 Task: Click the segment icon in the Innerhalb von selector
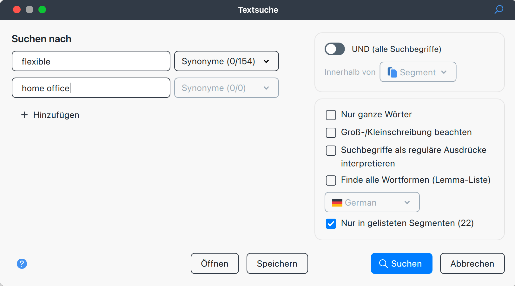coord(392,72)
